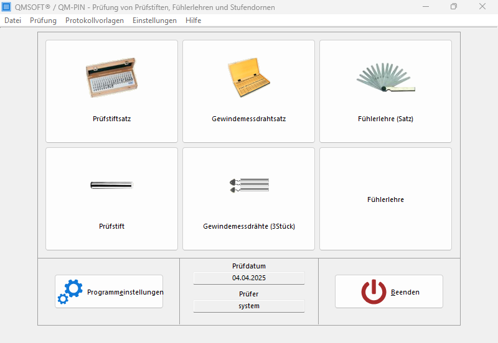Image resolution: width=498 pixels, height=343 pixels.
Task: Select the Prüfstiftsatz label
Action: point(111,119)
